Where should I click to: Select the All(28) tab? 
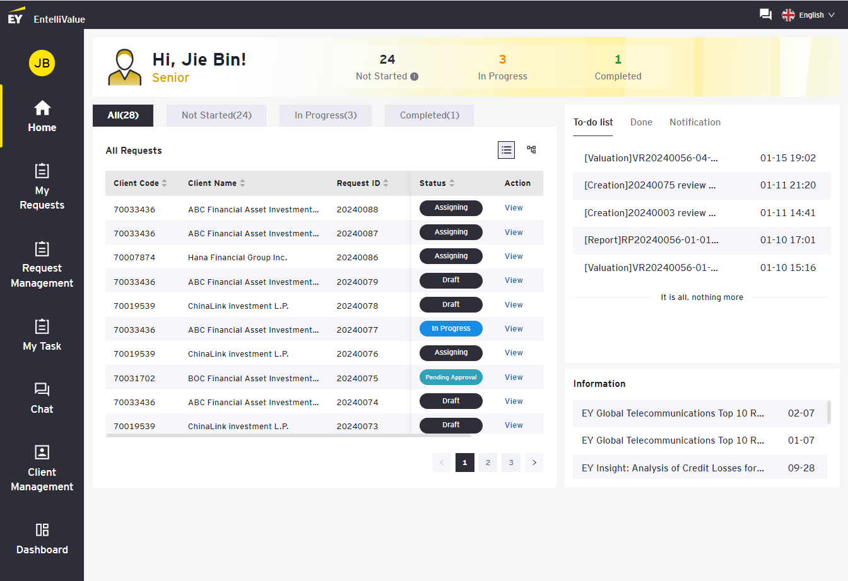click(123, 115)
